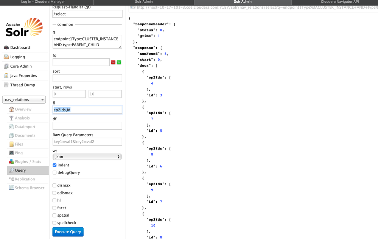
Task: Click the Execute Query button
Action: 68,232
